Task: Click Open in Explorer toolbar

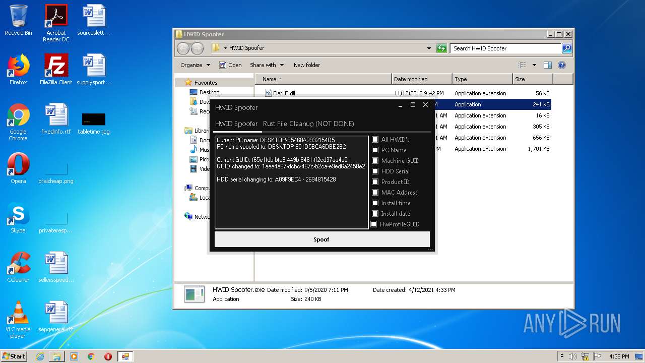Action: (230, 65)
